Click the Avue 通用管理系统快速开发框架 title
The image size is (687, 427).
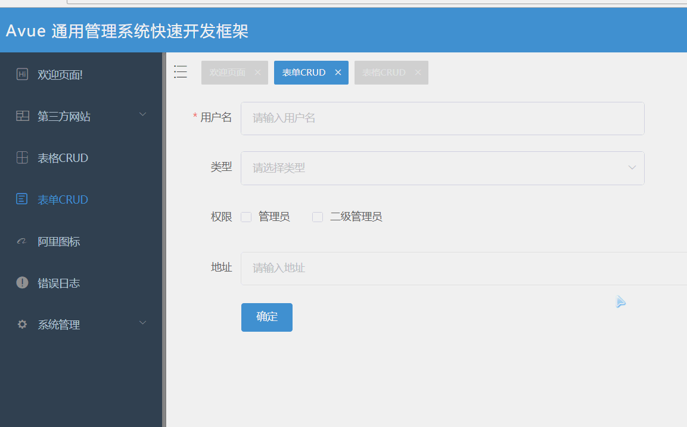pos(127,30)
